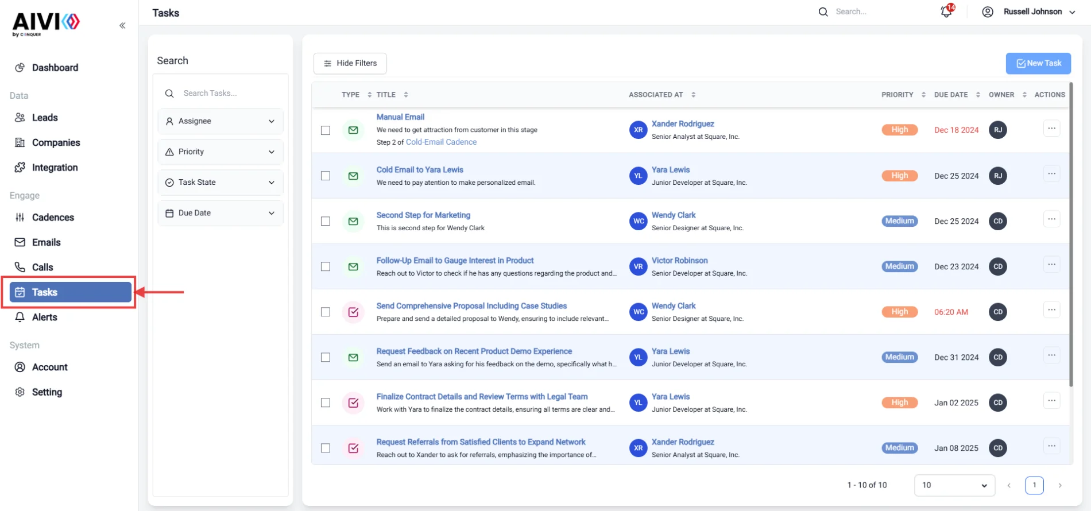Tick the checkbox for Manual Email task

[x=326, y=130]
